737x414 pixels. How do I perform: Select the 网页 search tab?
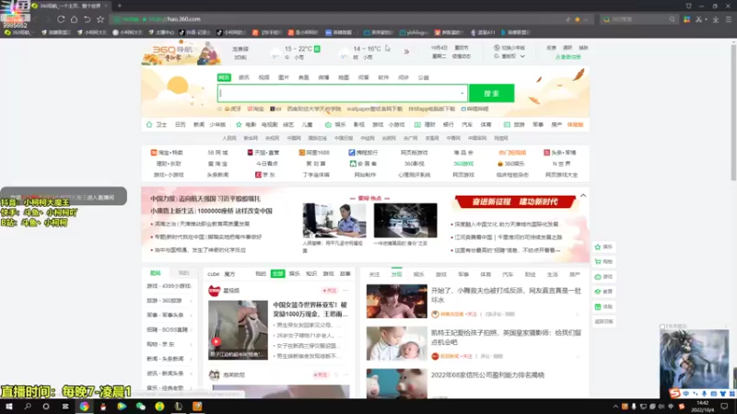[x=224, y=77]
